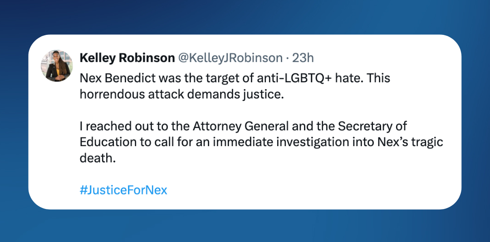
Task: Open Kelley Robinson's profile picture
Action: [x=57, y=66]
